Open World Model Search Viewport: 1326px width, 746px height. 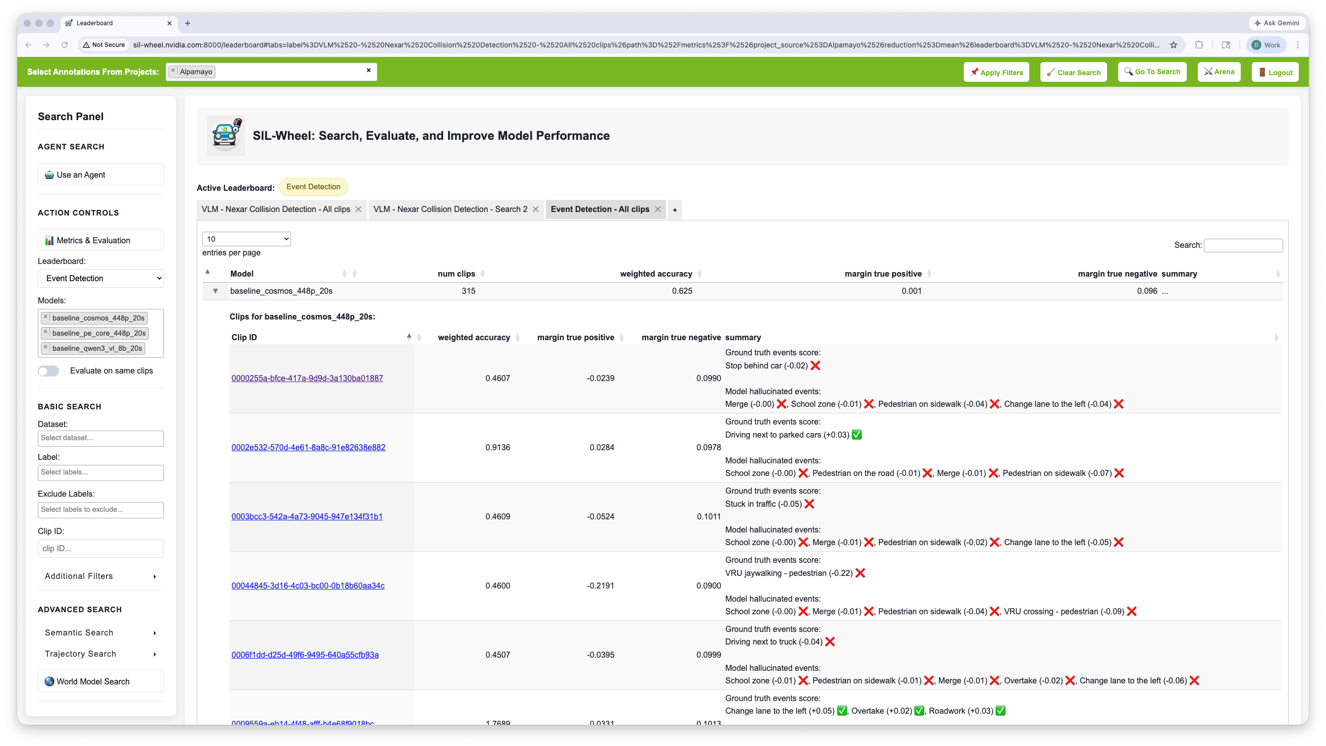100,681
